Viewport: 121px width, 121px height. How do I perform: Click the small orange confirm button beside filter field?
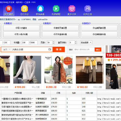(x=98, y=49)
